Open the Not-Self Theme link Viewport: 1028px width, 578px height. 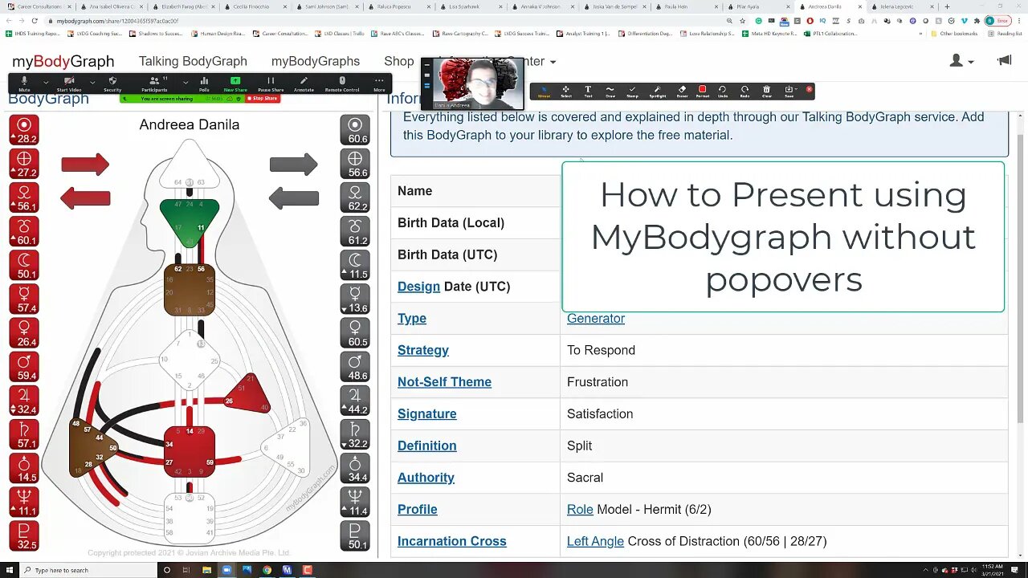pos(444,382)
